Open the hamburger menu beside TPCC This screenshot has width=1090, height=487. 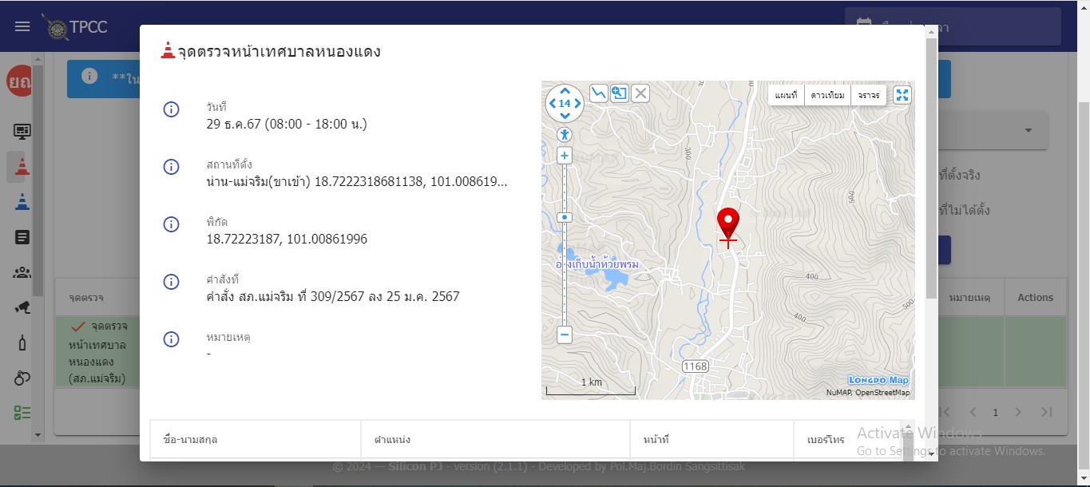point(22,26)
